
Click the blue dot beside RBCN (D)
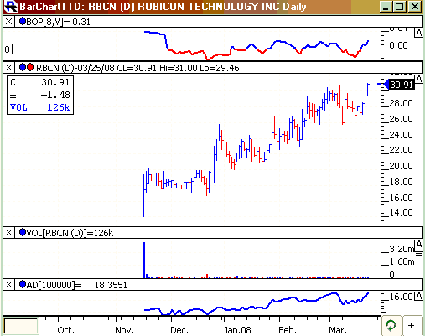click(x=23, y=67)
